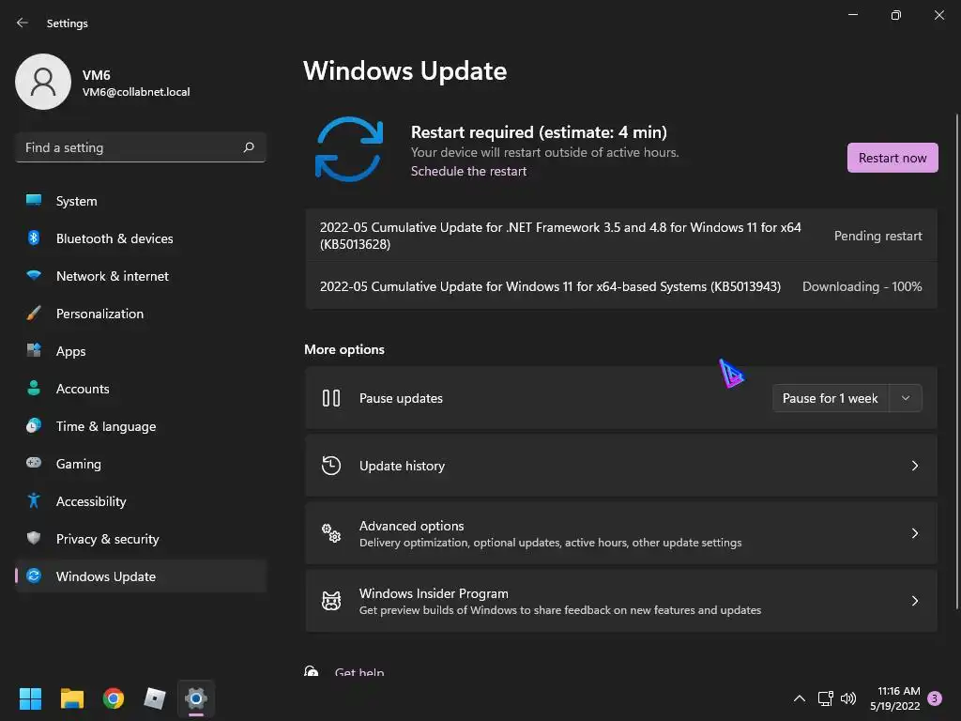Screen dimensions: 961x721
Task: Click the Windows Update sync icon in sidebar
Action: tap(34, 575)
